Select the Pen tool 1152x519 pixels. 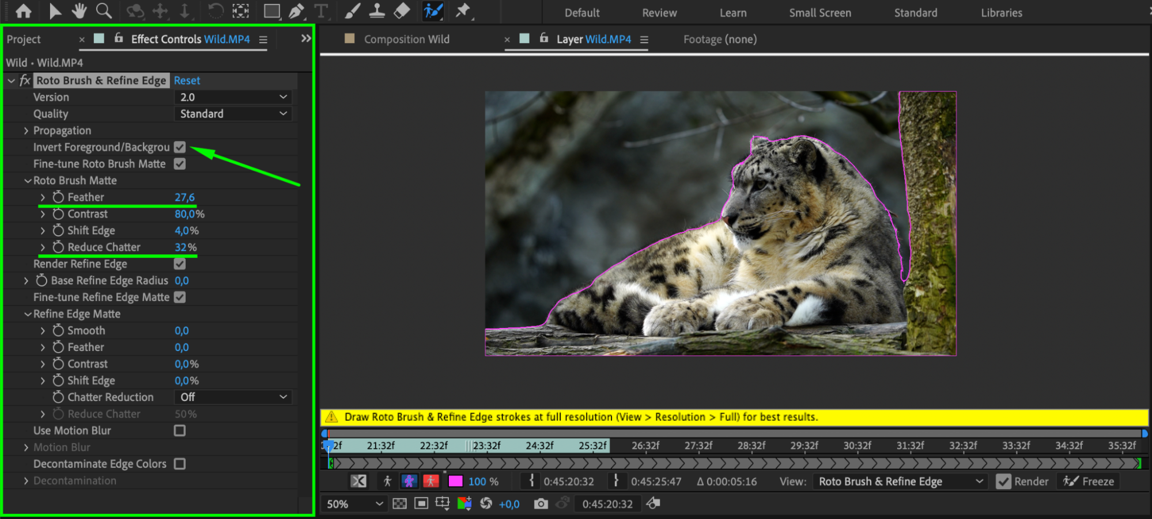coord(296,11)
